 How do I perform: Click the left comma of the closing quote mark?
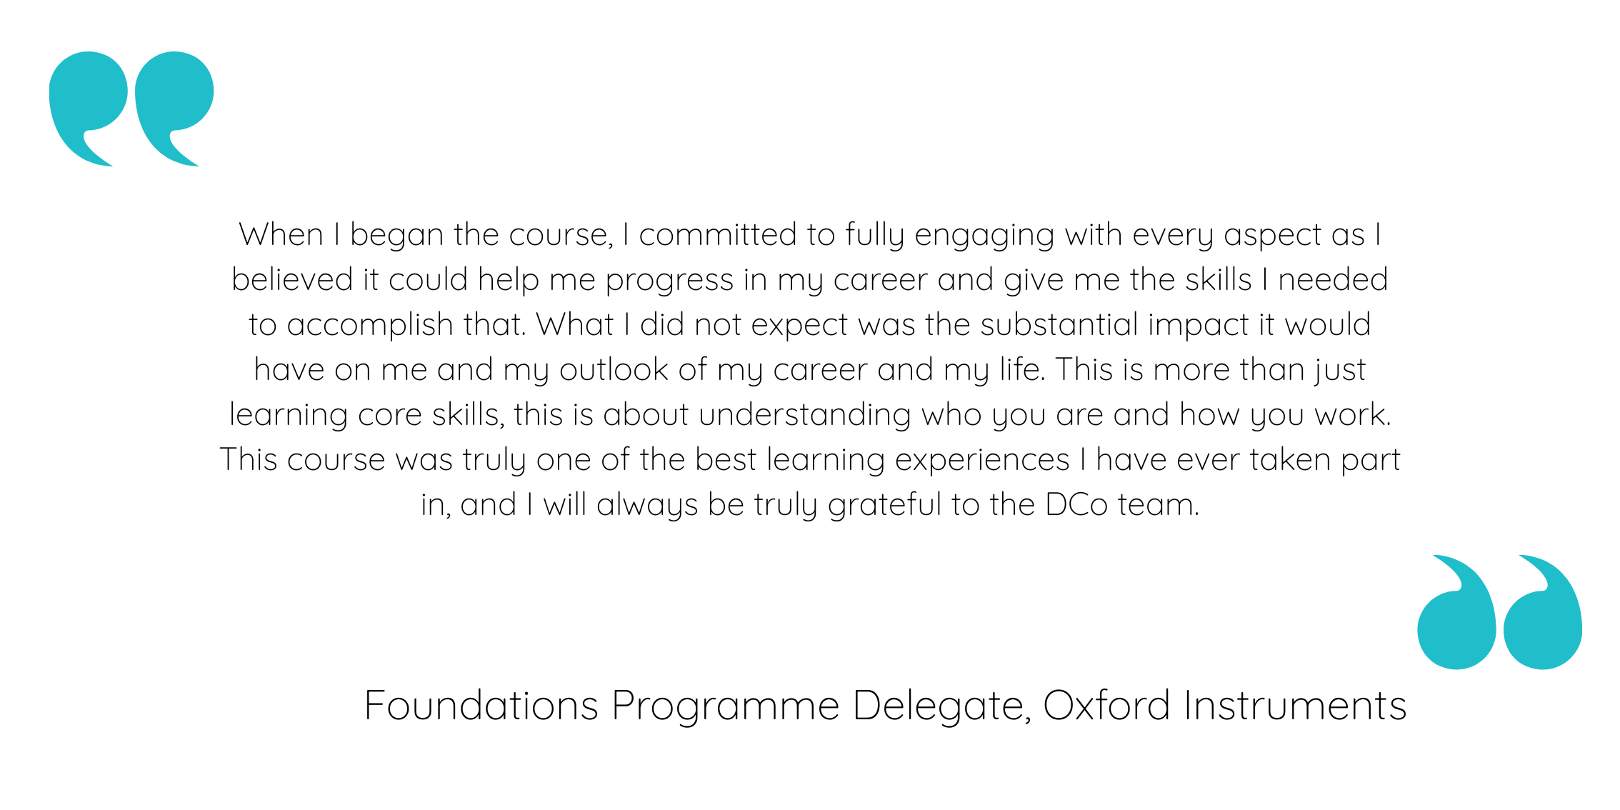(1457, 621)
